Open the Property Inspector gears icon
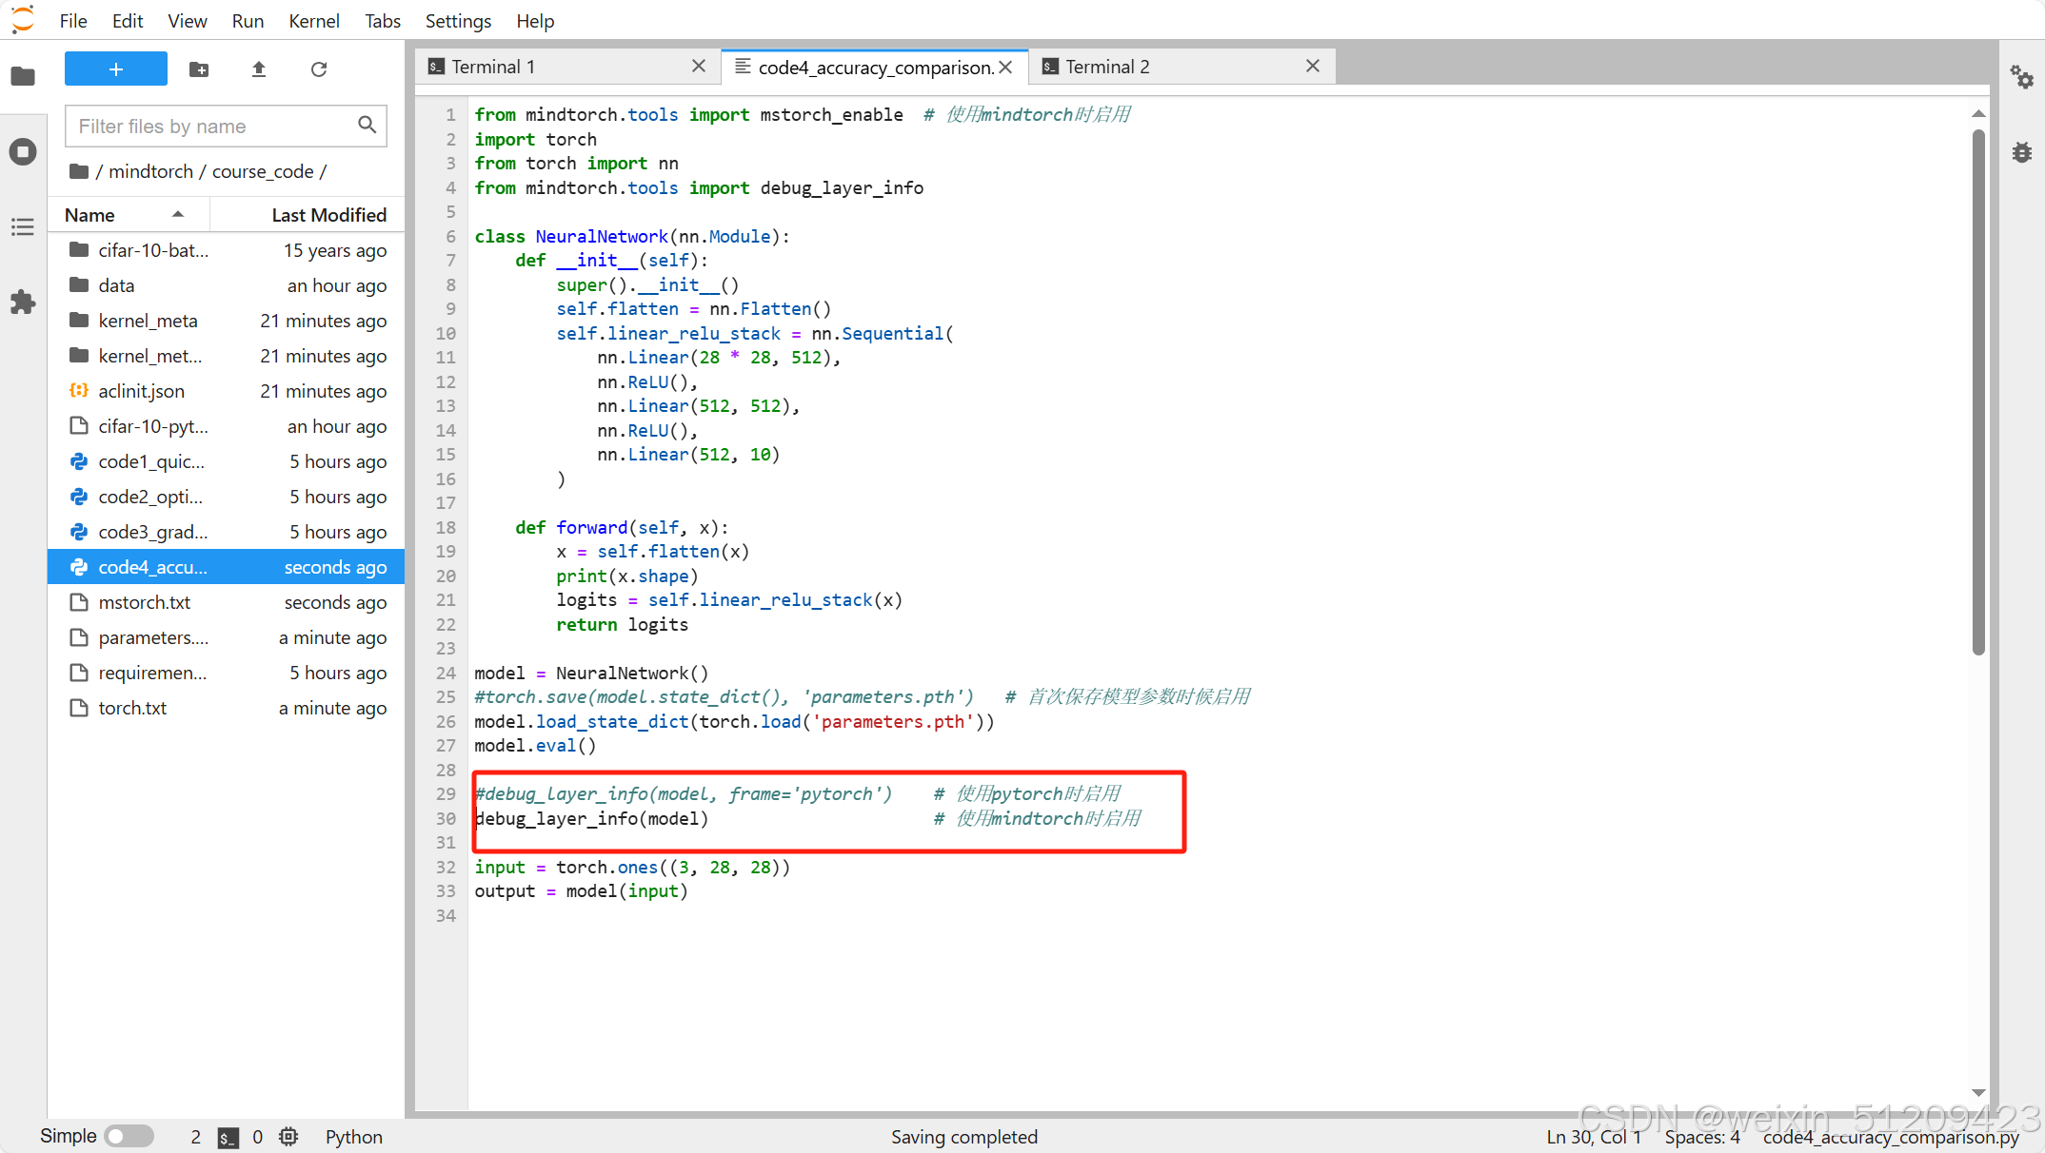2045x1153 pixels. point(2021,76)
